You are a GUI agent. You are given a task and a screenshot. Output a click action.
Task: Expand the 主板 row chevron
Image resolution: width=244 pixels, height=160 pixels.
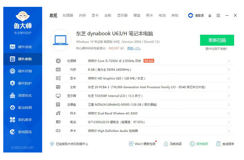click(229, 87)
